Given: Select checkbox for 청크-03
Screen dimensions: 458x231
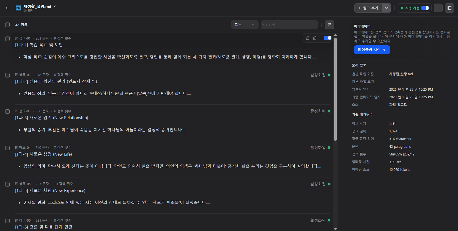Looking at the screenshot, I should click(7, 112).
